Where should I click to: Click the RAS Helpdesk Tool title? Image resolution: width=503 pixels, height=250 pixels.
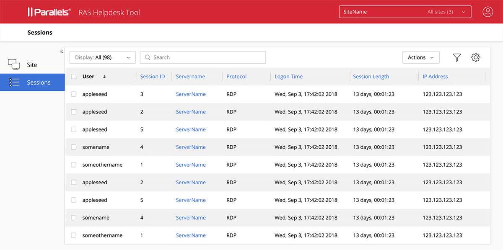pos(109,13)
